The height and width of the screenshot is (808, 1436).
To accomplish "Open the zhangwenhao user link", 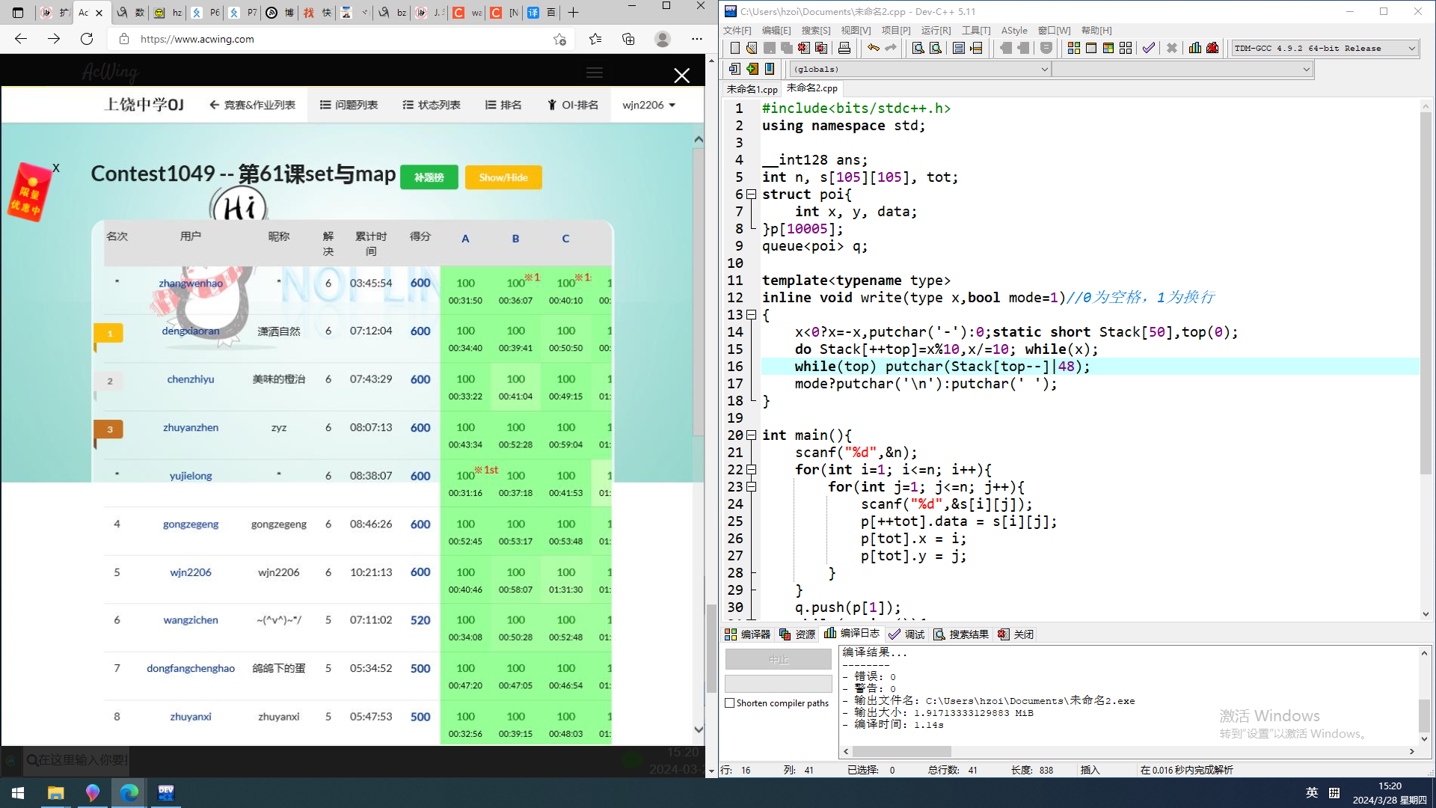I will tap(191, 283).
